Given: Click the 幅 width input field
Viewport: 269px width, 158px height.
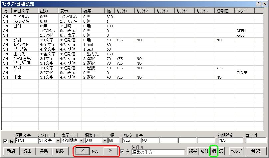Looking at the screenshot, I should (x=113, y=141).
